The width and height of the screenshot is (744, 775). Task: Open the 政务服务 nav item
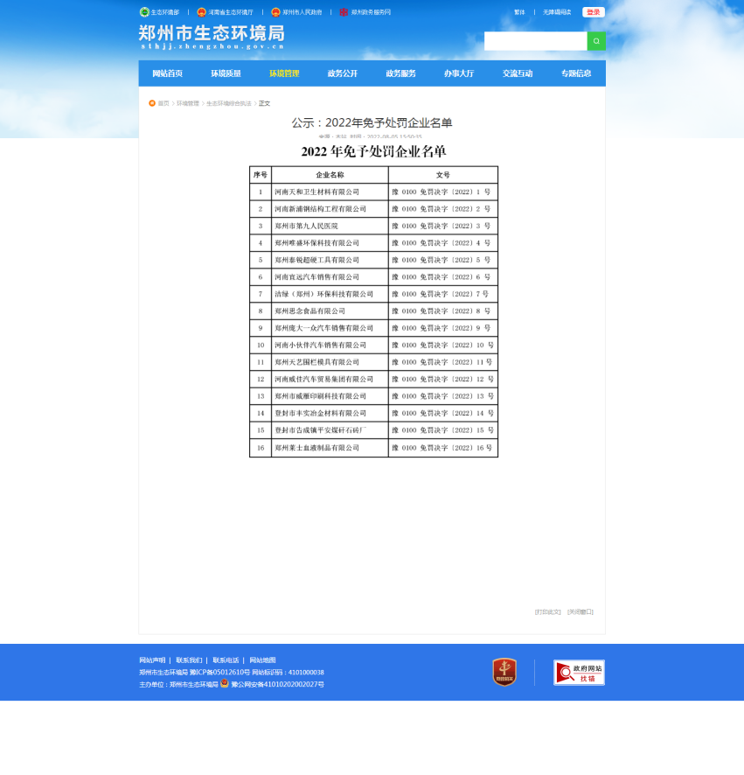click(400, 73)
